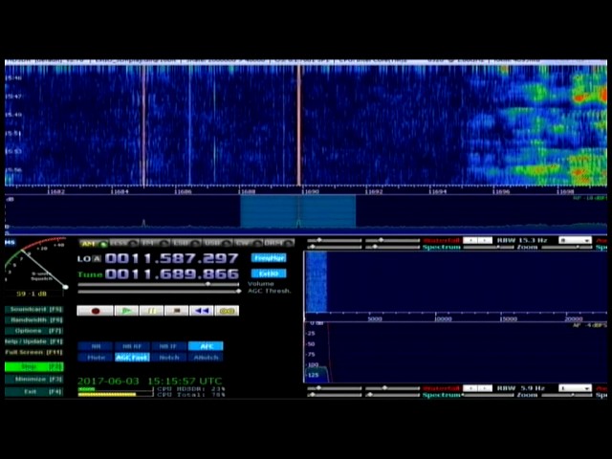This screenshot has height=459, width=612.
Task: Click the S-meter squelch needle dial
Action: (35, 264)
